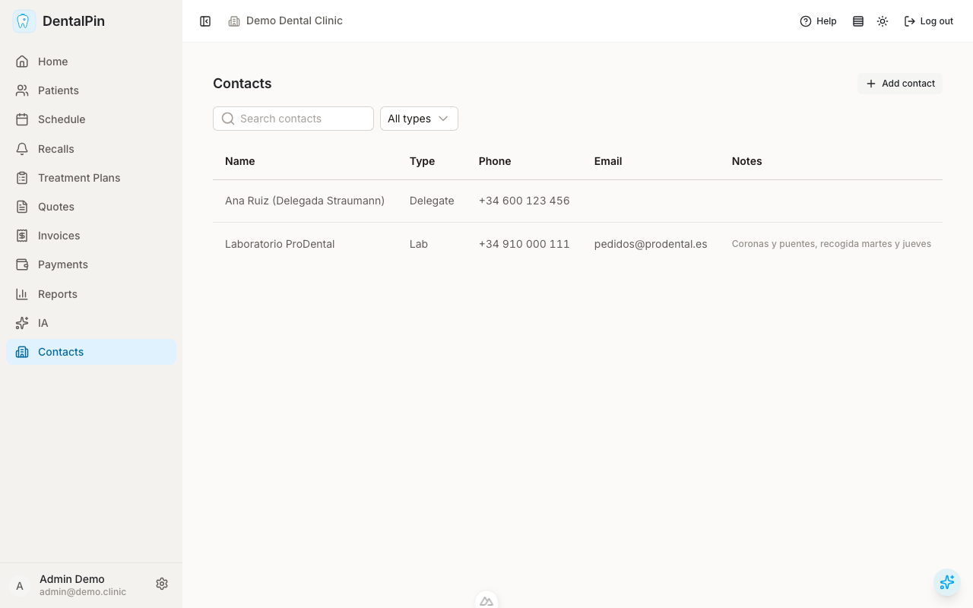Click the Notes column header

pyautogui.click(x=746, y=161)
